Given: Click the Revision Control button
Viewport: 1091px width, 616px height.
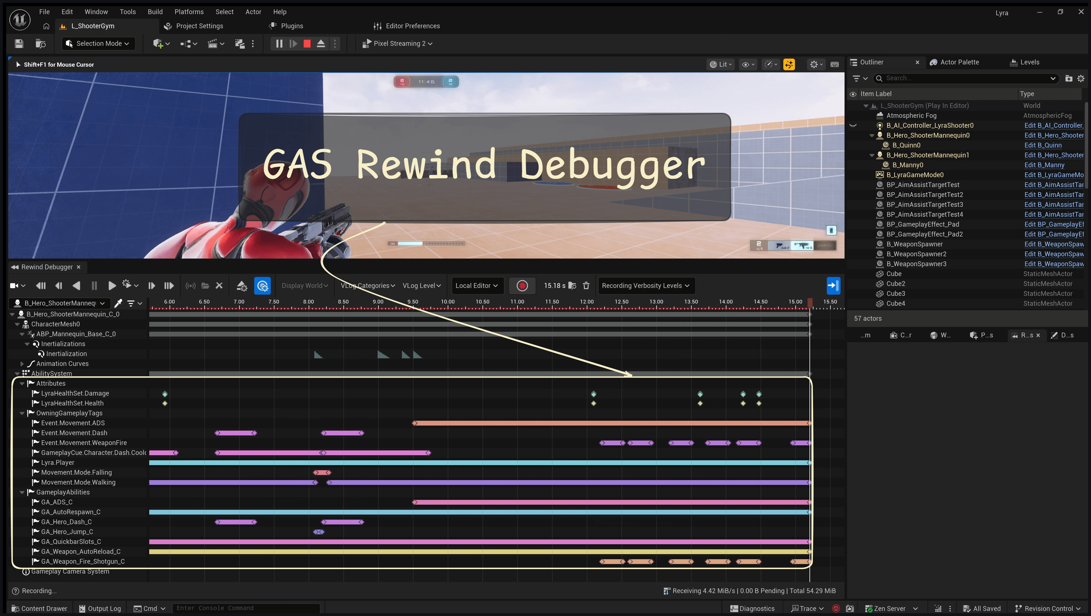Looking at the screenshot, I should click(x=1048, y=608).
